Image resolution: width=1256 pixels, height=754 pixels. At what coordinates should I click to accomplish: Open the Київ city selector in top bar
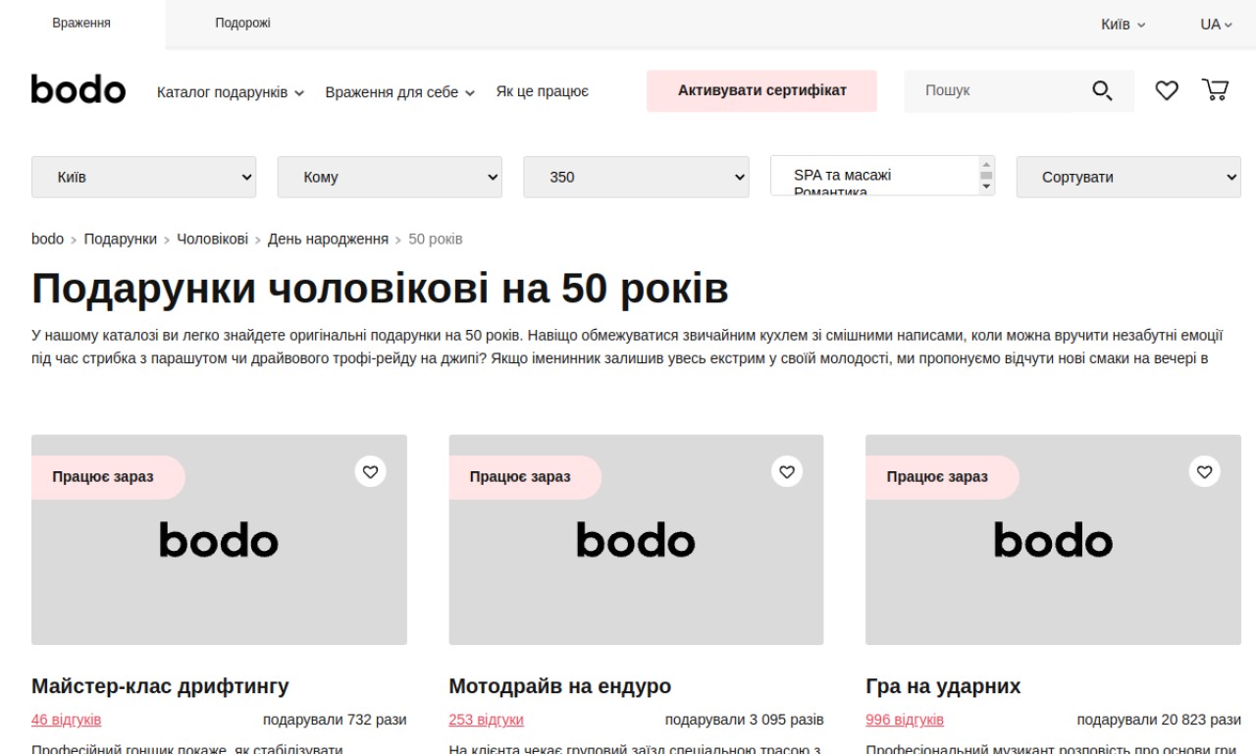(1123, 25)
